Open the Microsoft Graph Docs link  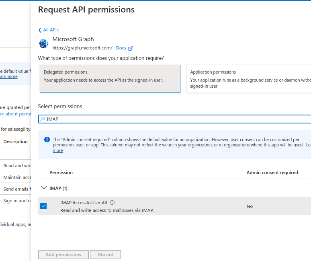pyautogui.click(x=121, y=48)
